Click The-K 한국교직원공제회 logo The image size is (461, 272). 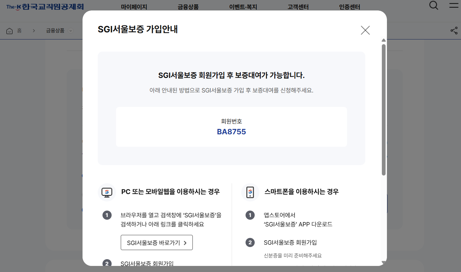(x=45, y=7)
